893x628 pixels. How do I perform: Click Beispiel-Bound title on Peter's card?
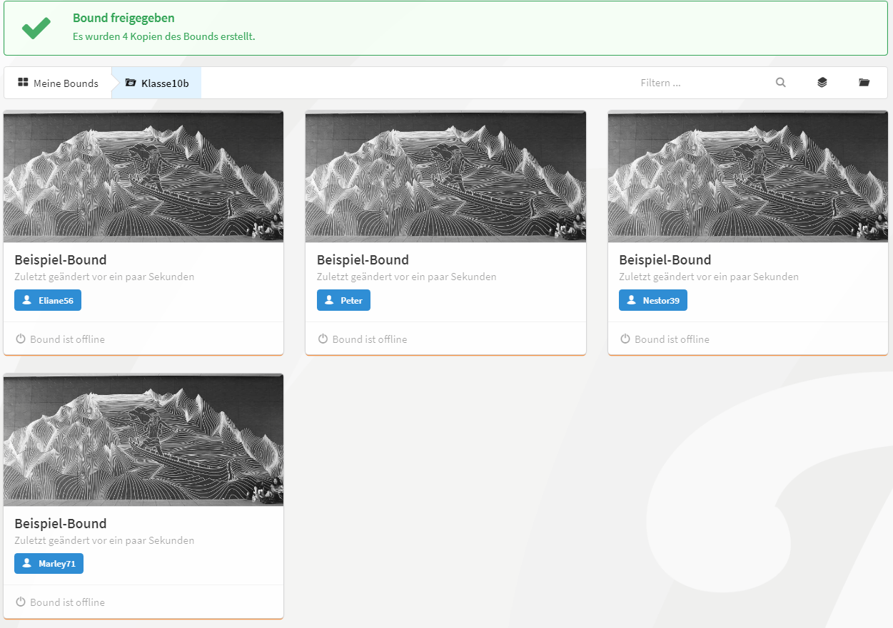coord(363,259)
